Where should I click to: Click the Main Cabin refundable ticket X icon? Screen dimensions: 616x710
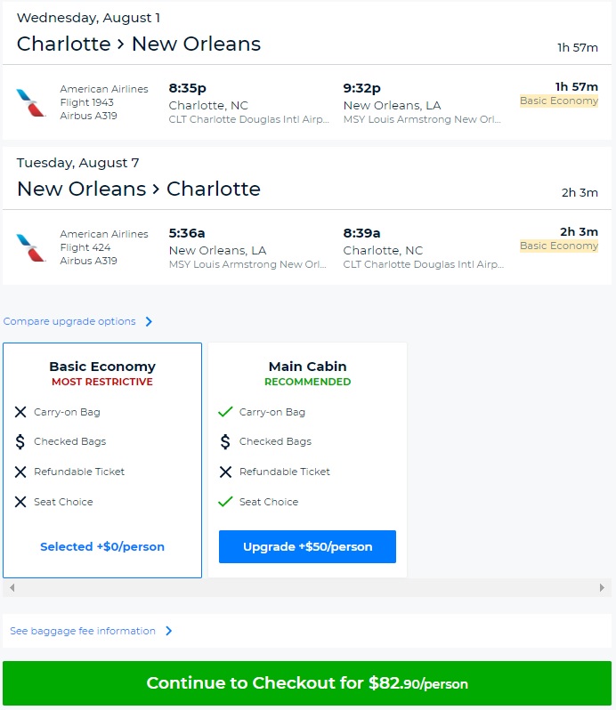point(225,472)
